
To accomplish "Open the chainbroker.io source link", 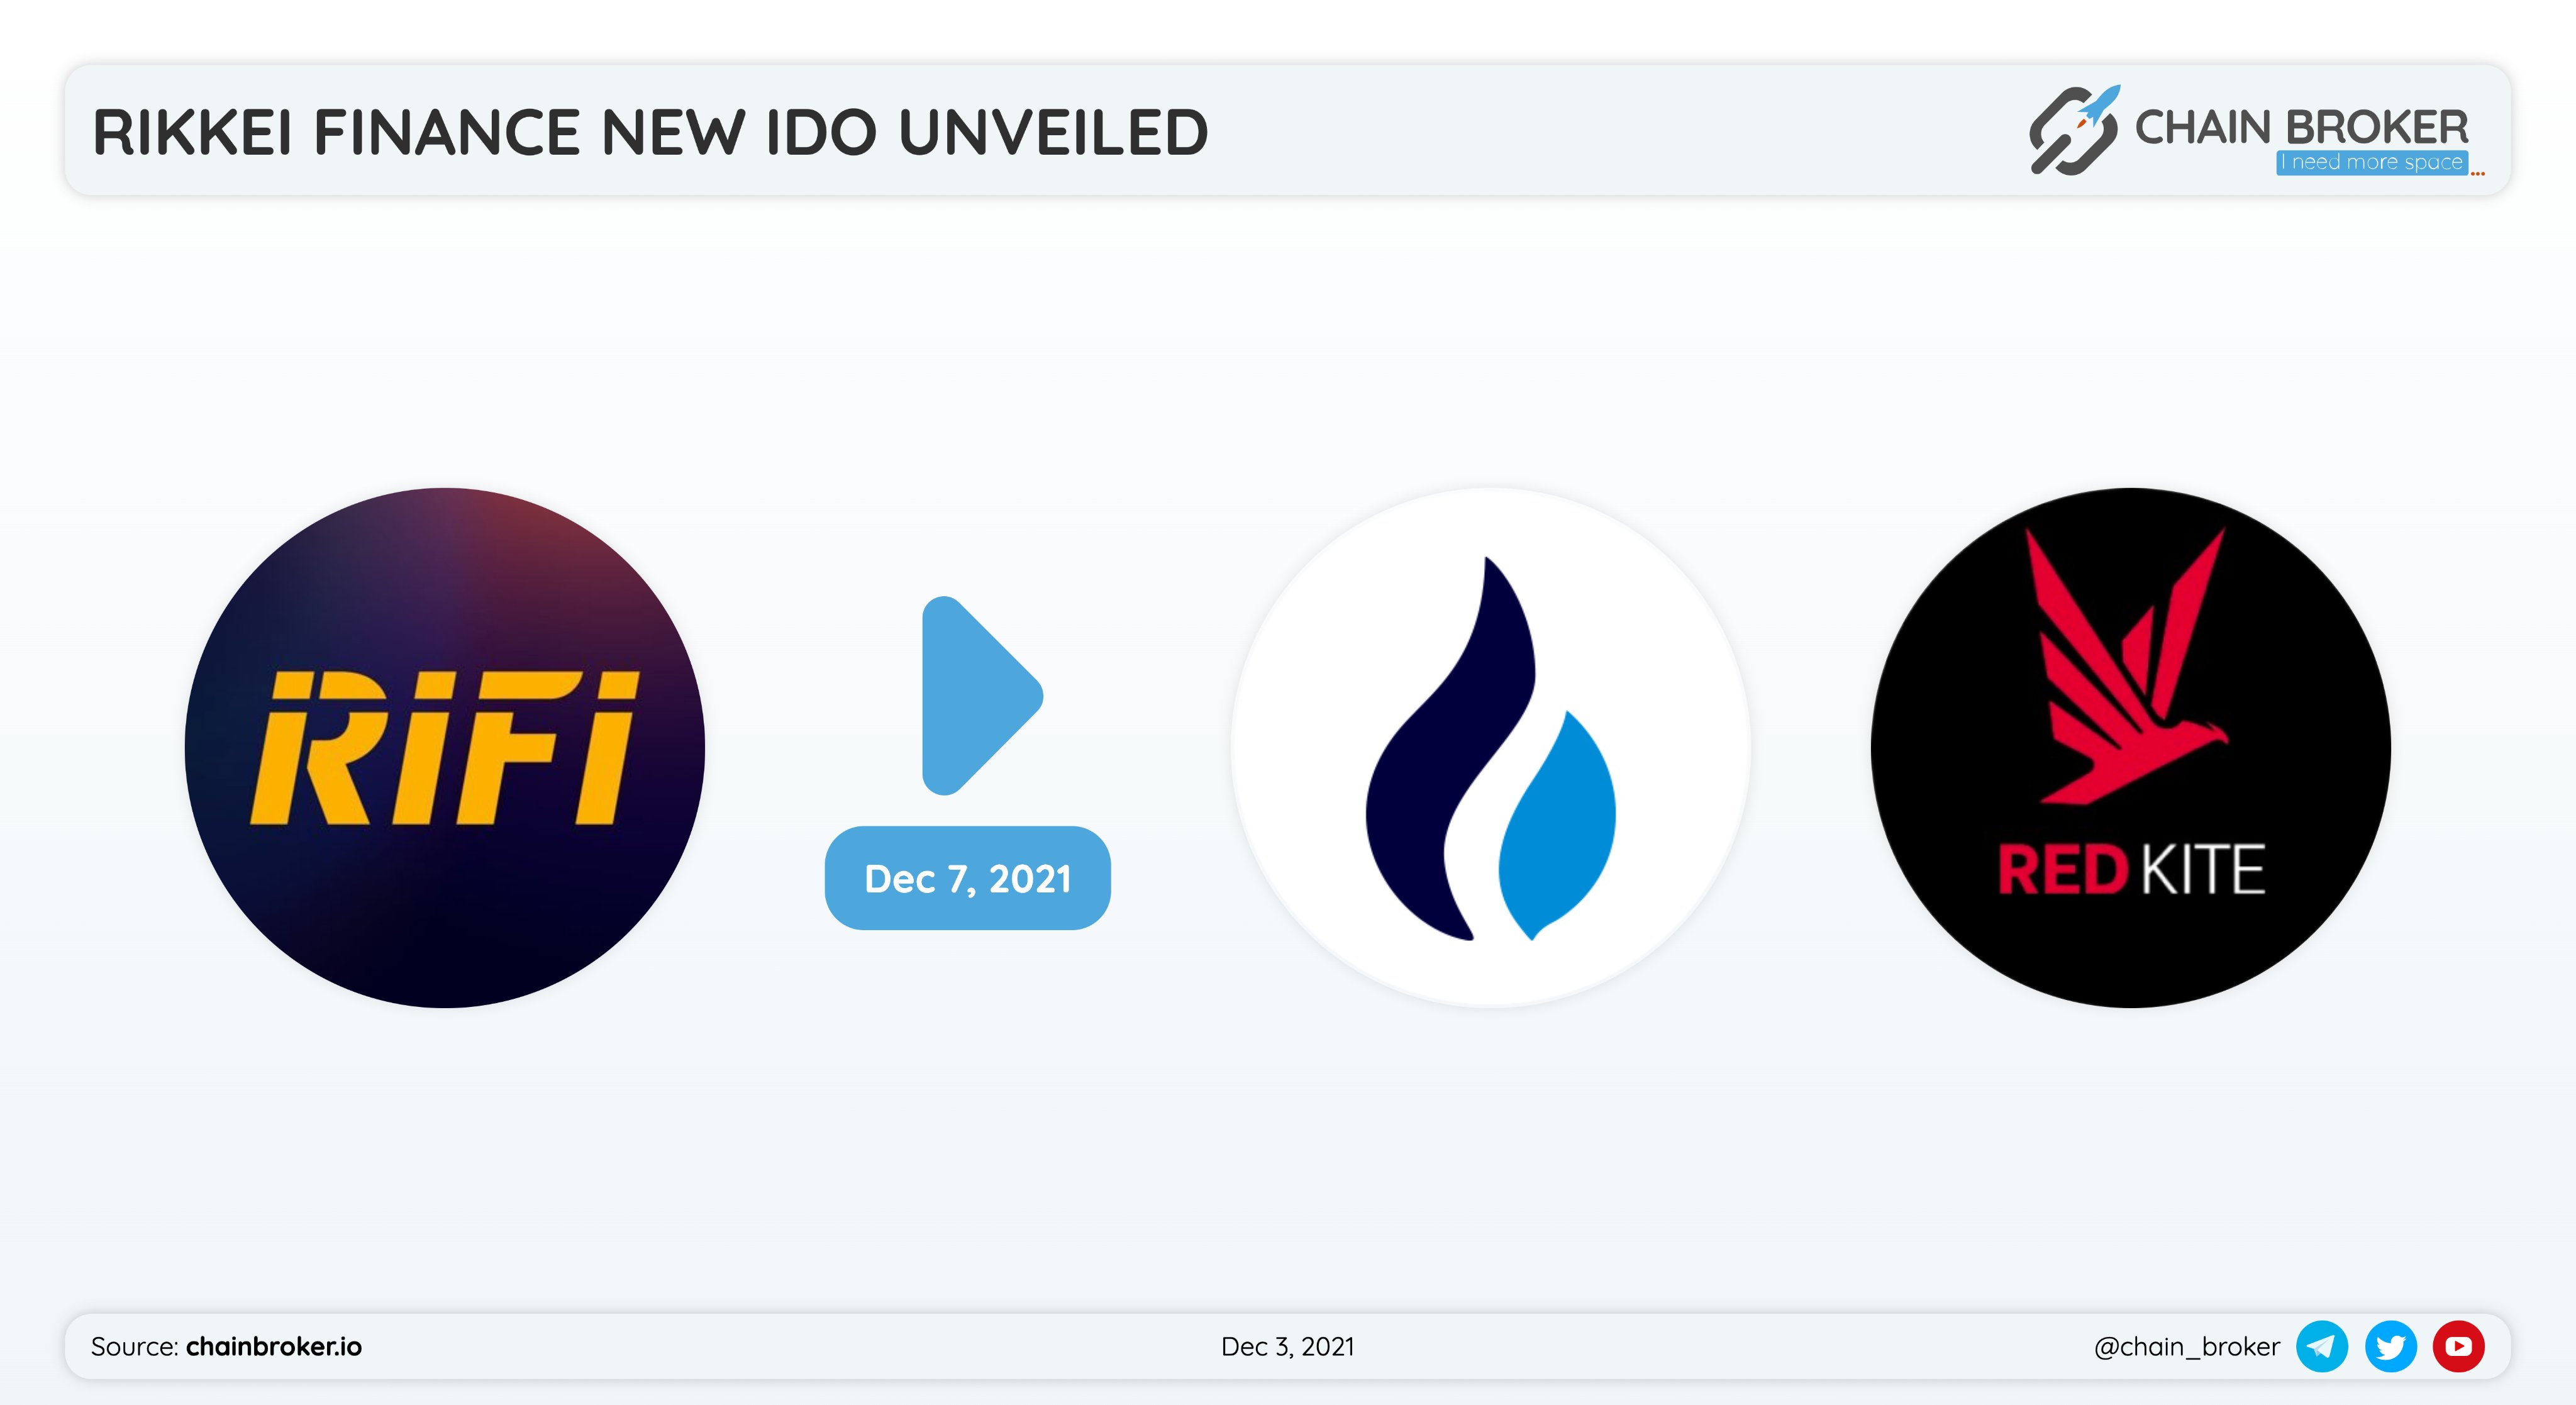I will pos(274,1346).
